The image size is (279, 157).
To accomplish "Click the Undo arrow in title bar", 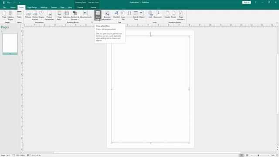I will pos(8,3).
